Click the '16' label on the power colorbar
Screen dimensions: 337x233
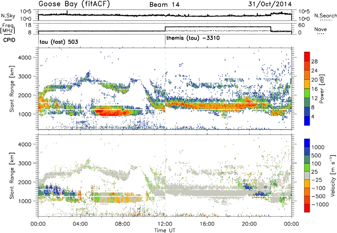pyautogui.click(x=314, y=89)
